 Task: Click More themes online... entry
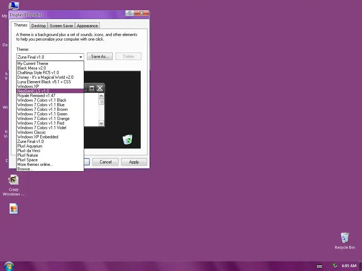point(50,164)
